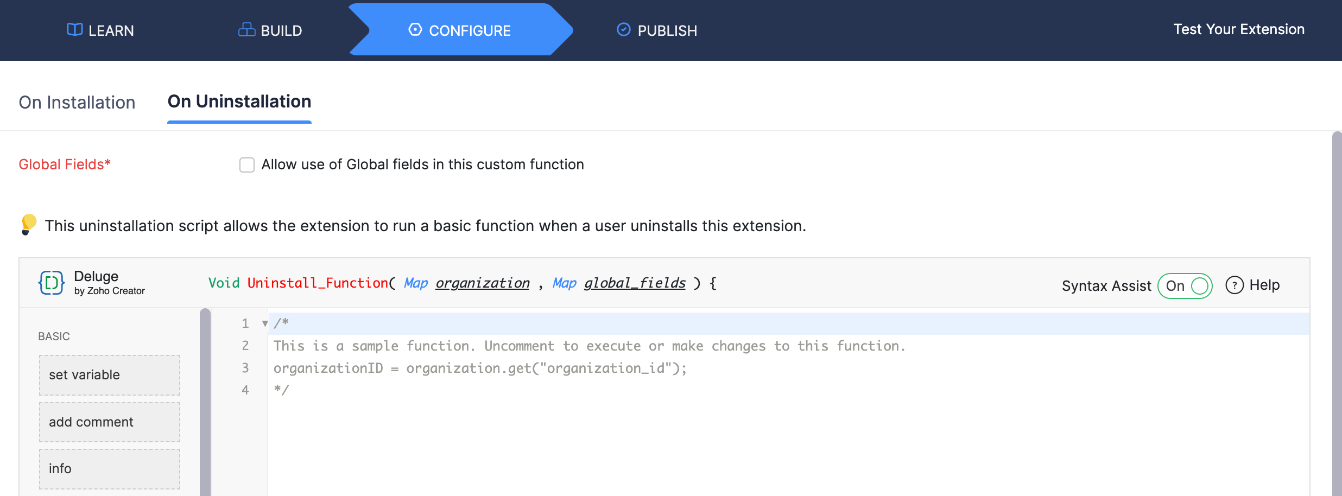Click the Publish checkmark icon

[x=624, y=29]
